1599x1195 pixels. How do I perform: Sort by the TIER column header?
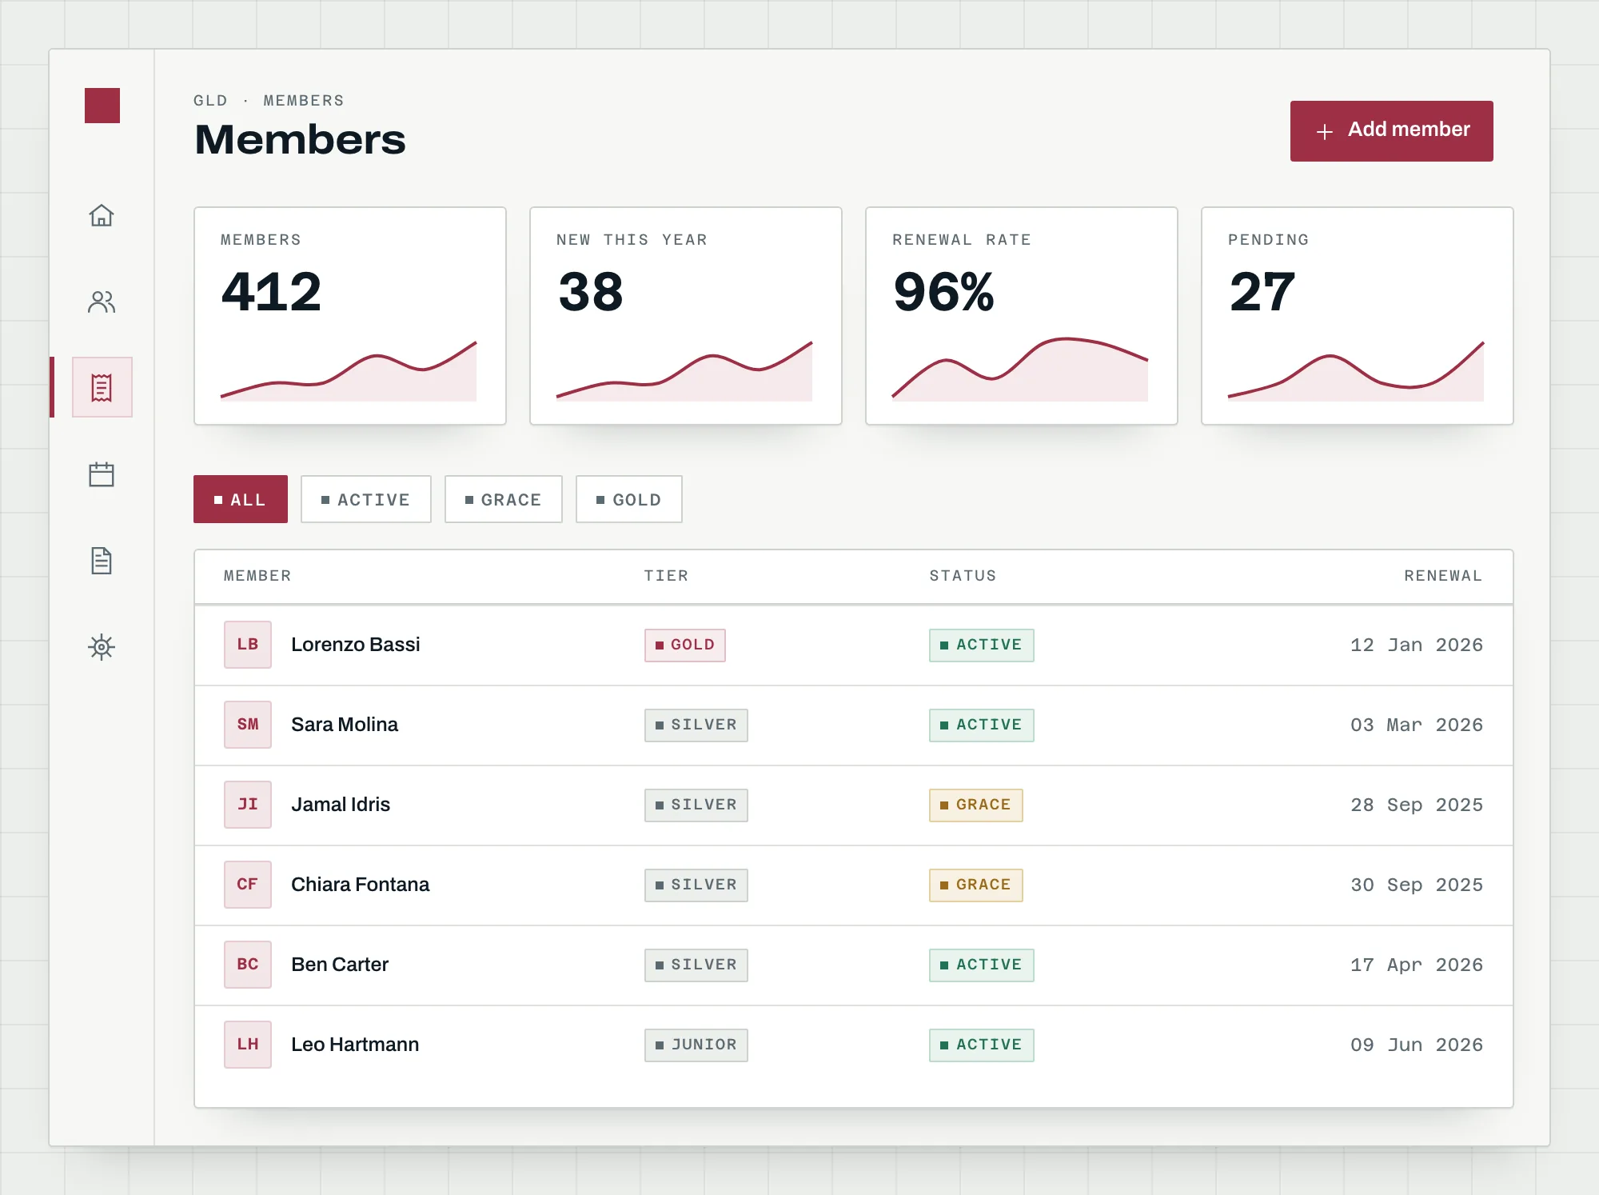[667, 576]
